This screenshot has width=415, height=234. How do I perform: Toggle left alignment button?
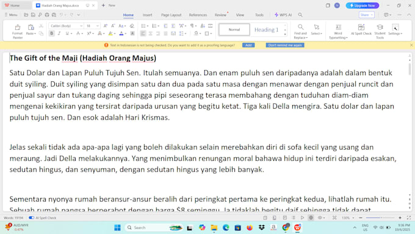tap(143, 34)
